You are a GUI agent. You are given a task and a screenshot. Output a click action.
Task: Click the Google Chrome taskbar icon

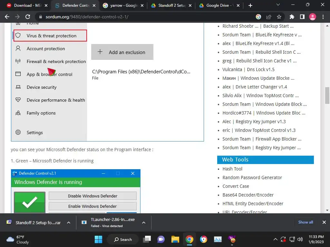click(189, 239)
